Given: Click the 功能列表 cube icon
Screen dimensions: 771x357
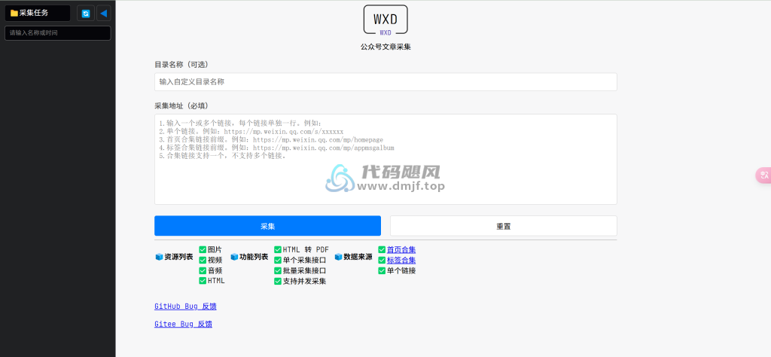Looking at the screenshot, I should (x=234, y=257).
